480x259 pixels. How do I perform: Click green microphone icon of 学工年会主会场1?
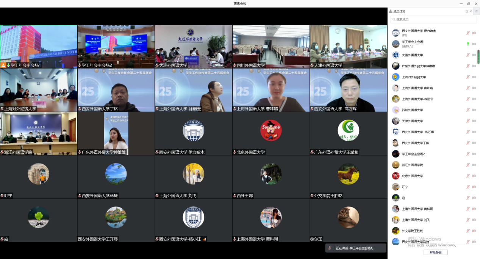[468, 44]
